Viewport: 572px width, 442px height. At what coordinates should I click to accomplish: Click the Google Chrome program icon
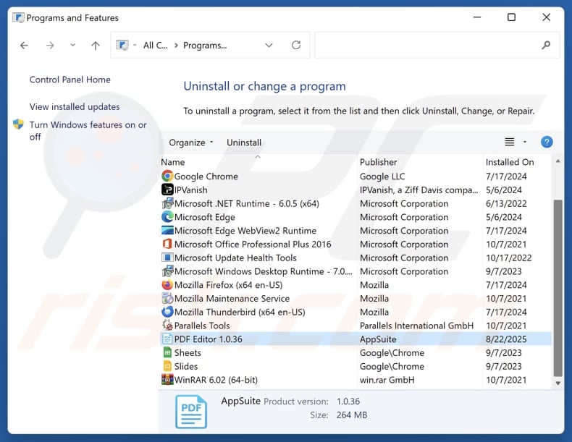167,177
